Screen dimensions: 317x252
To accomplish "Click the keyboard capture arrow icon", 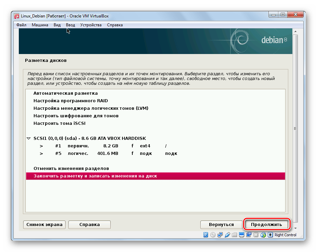I will pos(270,235).
